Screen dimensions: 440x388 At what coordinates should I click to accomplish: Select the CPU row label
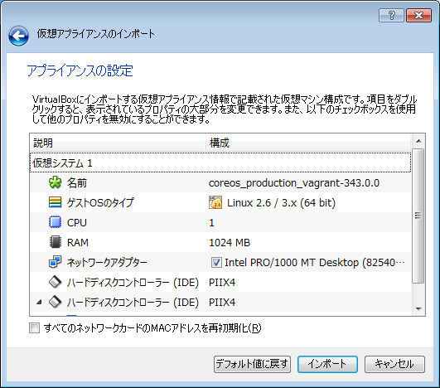click(77, 223)
